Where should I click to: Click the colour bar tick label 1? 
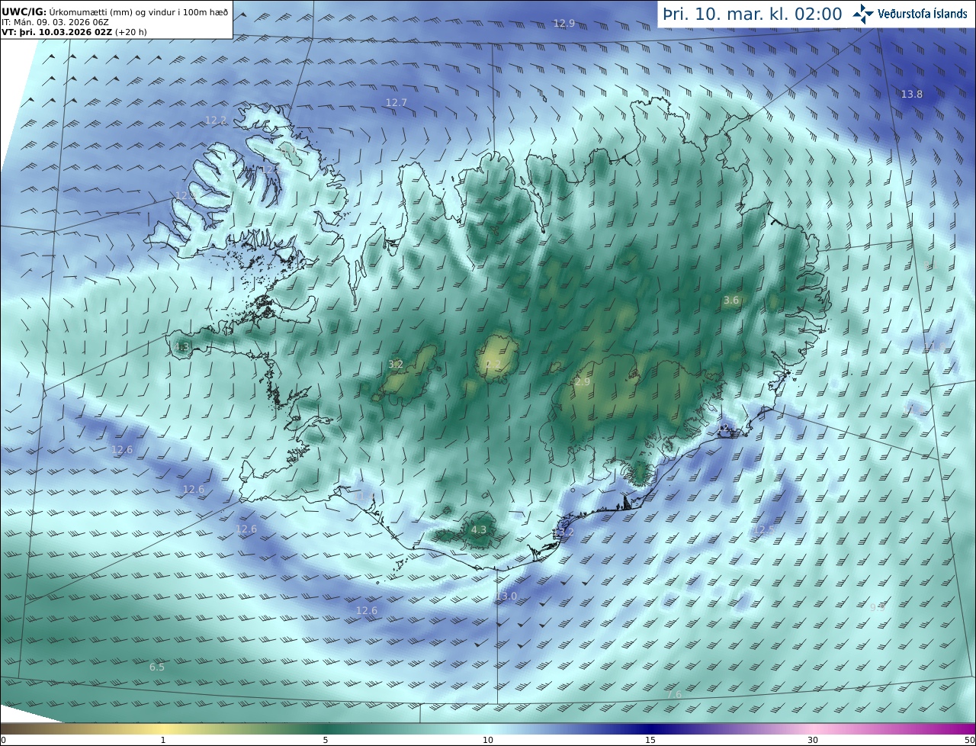[163, 740]
